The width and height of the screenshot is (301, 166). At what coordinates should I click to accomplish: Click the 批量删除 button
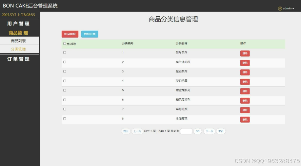pos(70,34)
